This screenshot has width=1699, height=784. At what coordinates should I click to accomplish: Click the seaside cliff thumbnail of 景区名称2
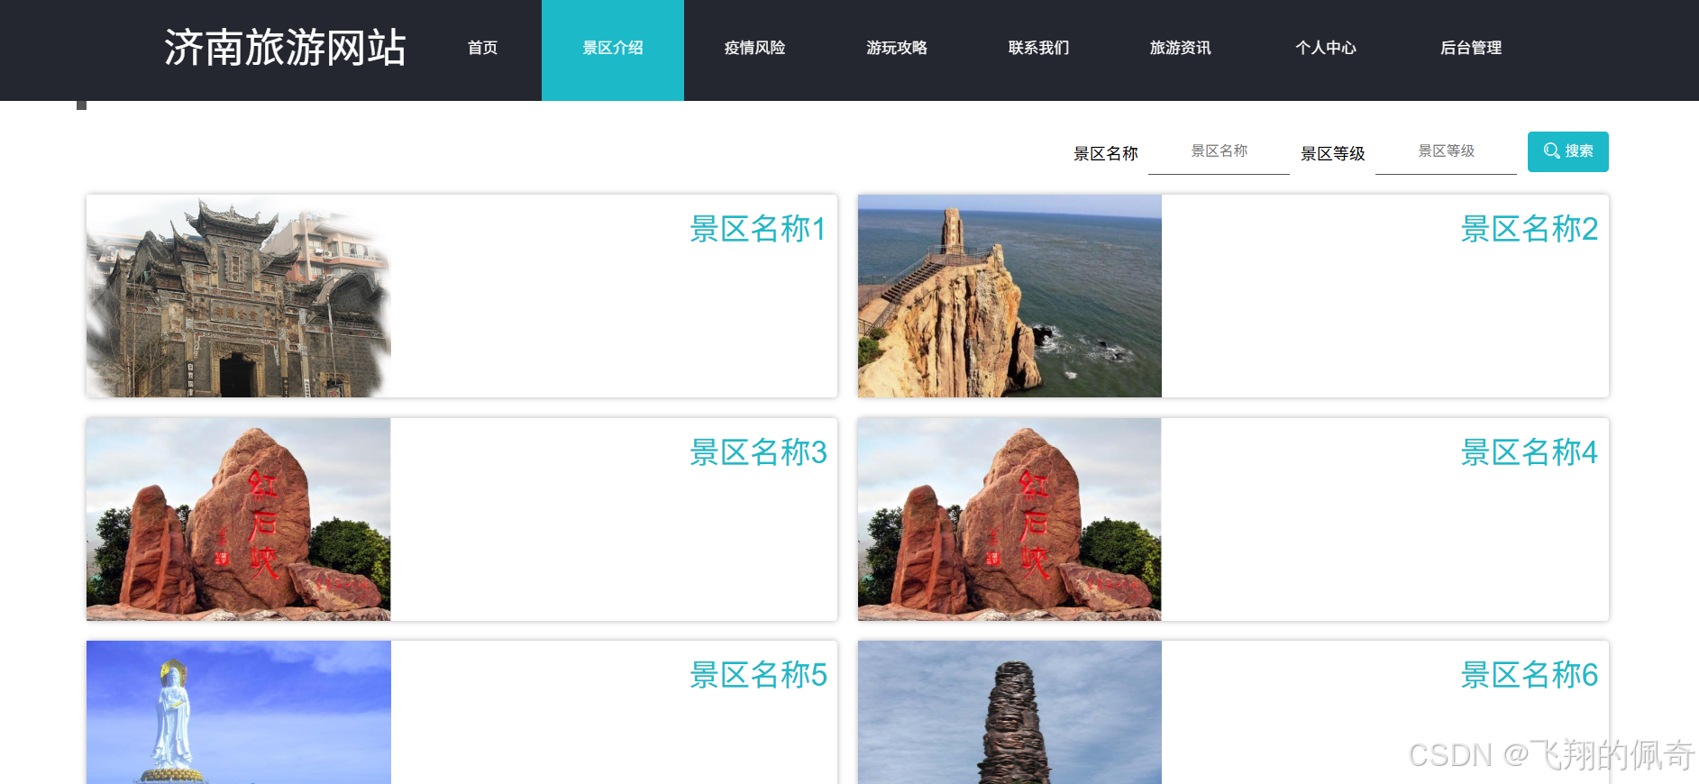[1009, 296]
